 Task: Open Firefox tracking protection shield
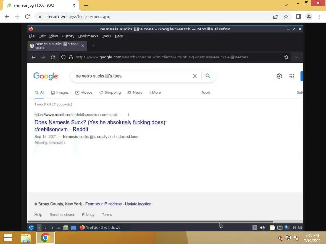63,57
